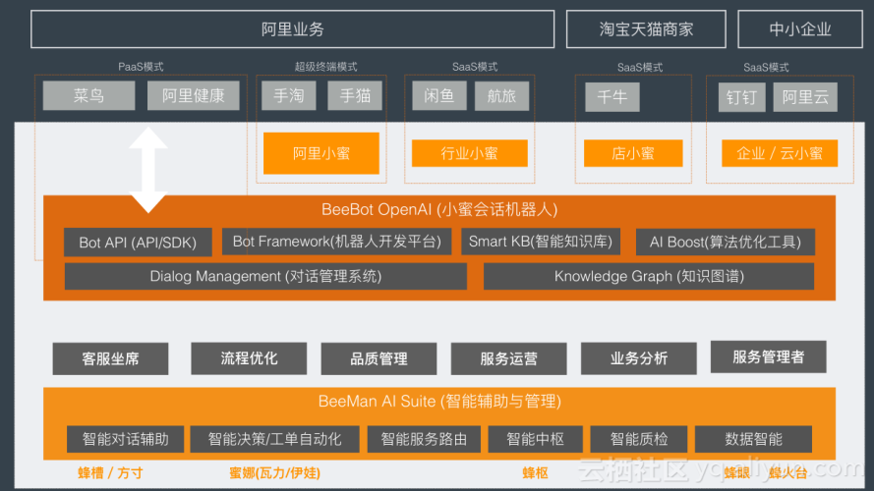Click the 智能决策/工单自动化 box

(275, 439)
